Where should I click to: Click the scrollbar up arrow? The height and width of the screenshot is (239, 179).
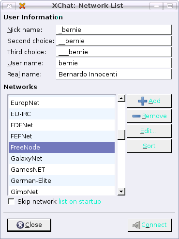tap(121, 98)
